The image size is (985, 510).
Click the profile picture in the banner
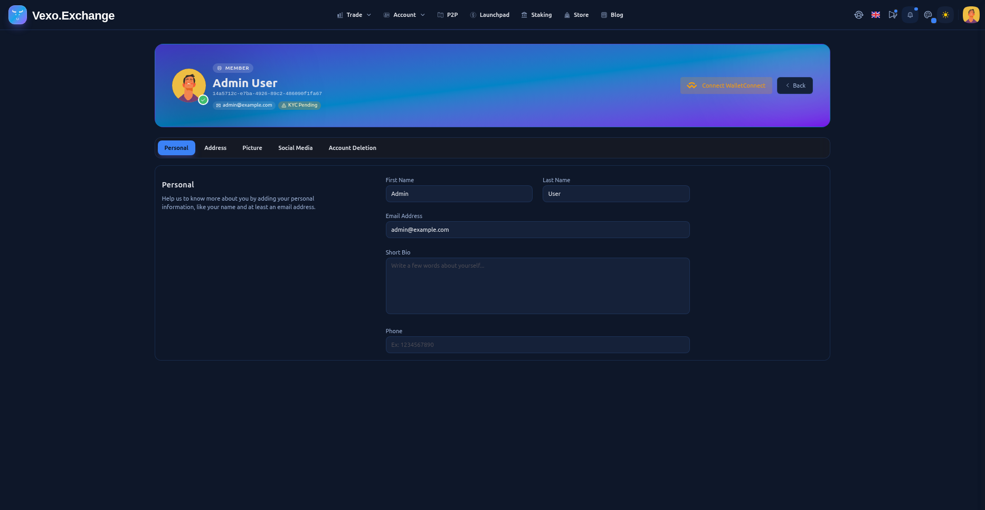(x=189, y=86)
